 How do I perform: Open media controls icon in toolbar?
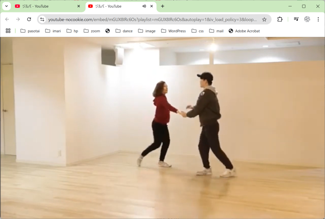click(296, 19)
